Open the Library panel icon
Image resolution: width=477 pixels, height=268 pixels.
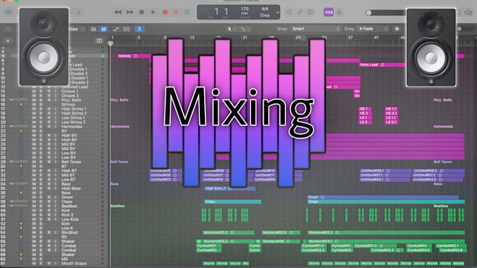pyautogui.click(x=9, y=13)
